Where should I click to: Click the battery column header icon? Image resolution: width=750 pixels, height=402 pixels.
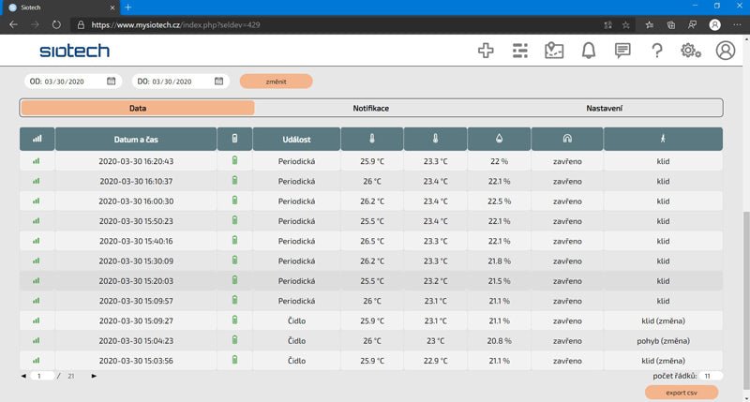coord(234,139)
